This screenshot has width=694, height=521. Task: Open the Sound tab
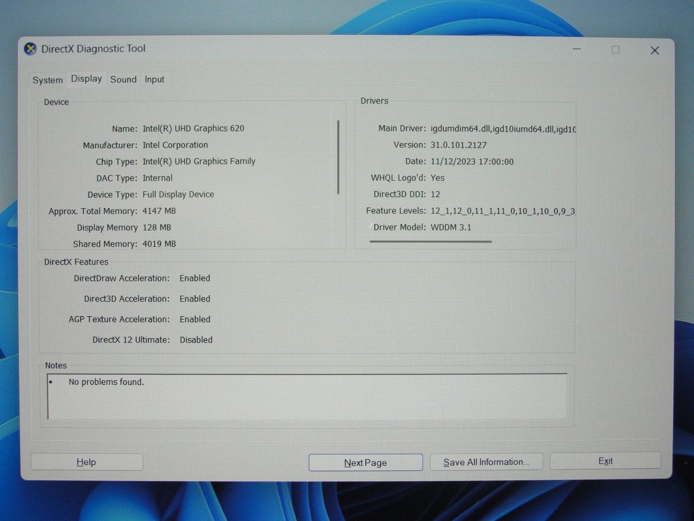click(123, 79)
